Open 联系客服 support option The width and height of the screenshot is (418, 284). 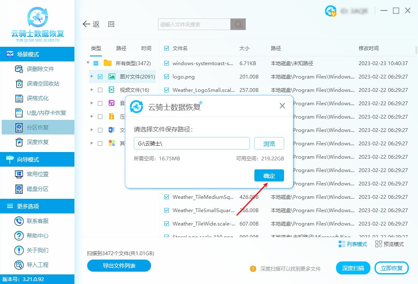tap(38, 221)
